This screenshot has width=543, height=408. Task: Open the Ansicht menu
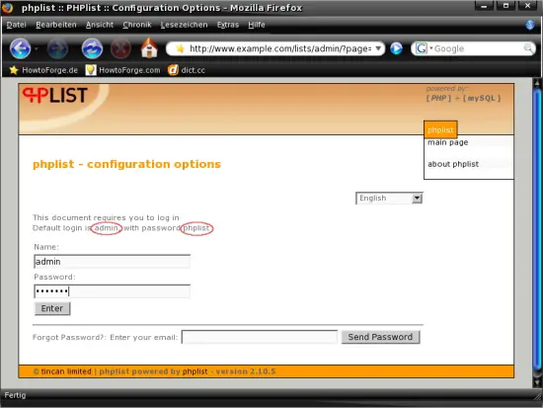coord(100,25)
